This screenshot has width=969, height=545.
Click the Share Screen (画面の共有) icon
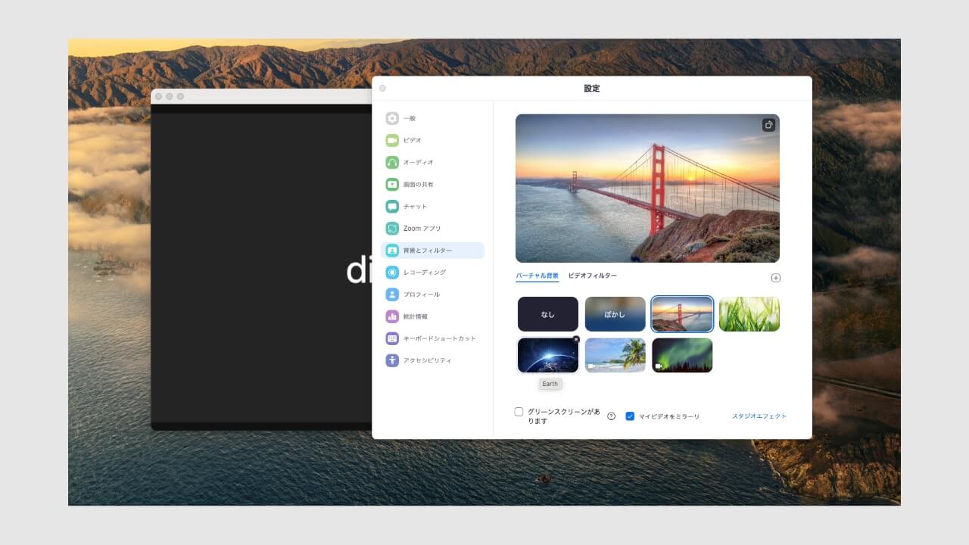391,184
